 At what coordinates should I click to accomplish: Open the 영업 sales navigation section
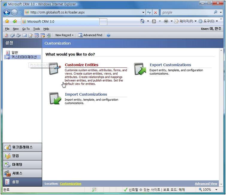click(22, 156)
